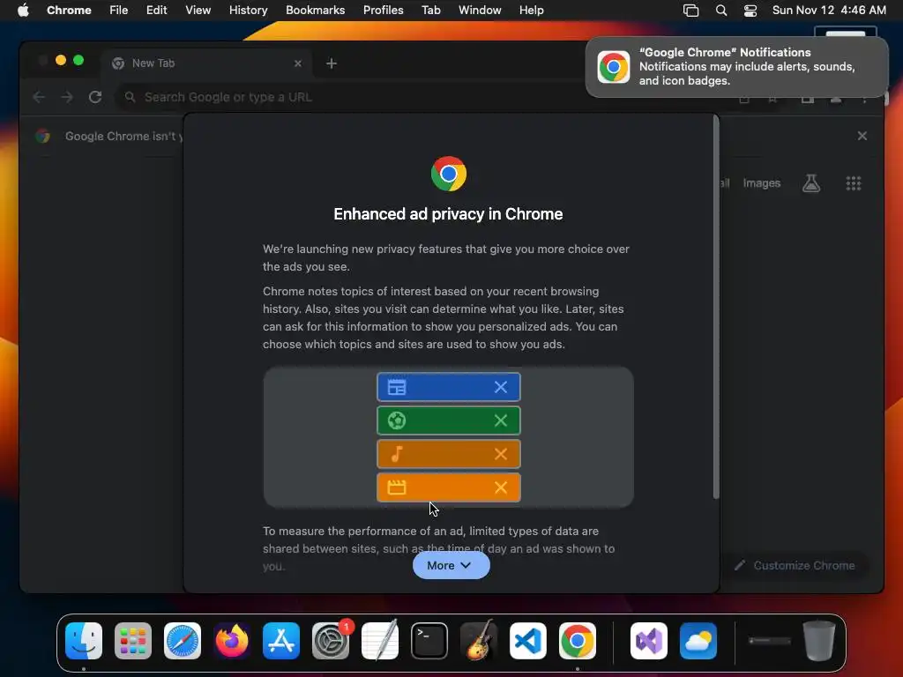
Task: Open Finder from the dock
Action: tap(84, 641)
